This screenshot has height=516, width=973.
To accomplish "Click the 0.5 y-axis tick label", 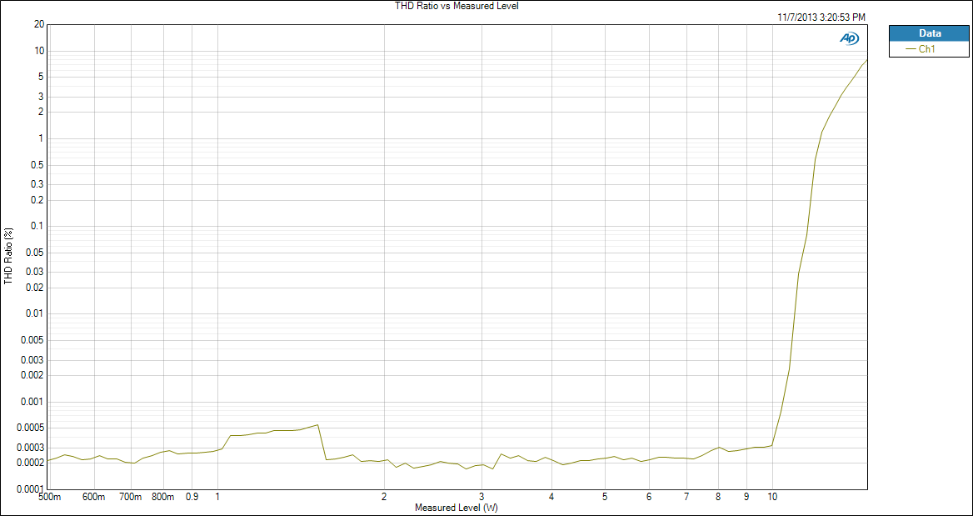I will click(x=37, y=165).
